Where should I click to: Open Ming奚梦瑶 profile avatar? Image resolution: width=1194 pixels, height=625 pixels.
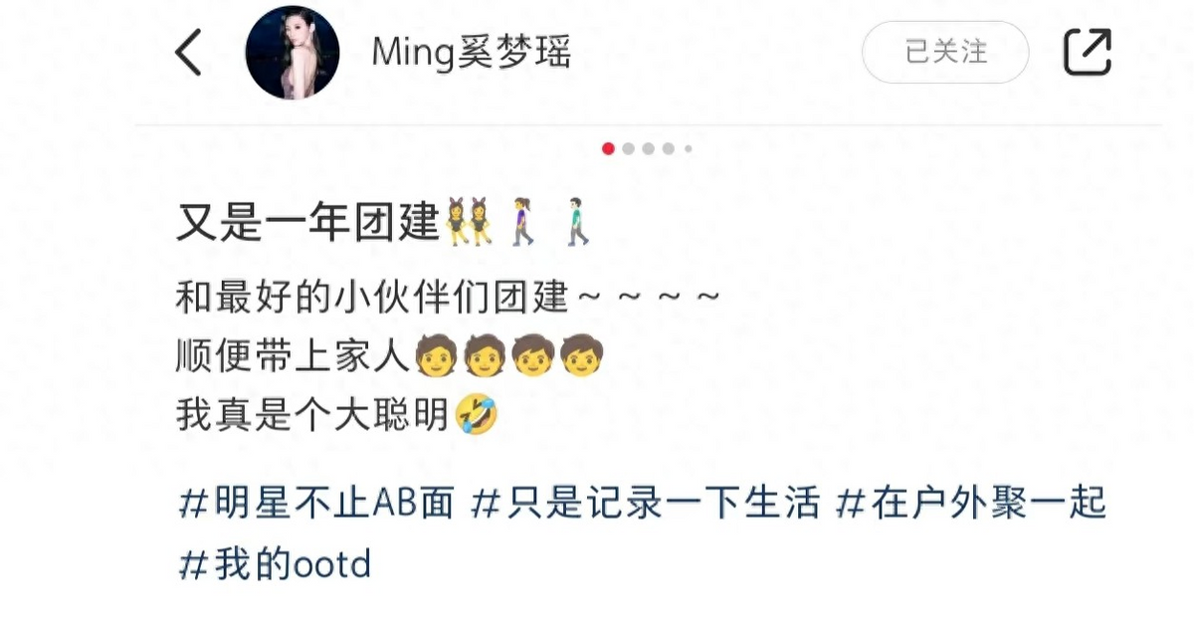(x=293, y=53)
